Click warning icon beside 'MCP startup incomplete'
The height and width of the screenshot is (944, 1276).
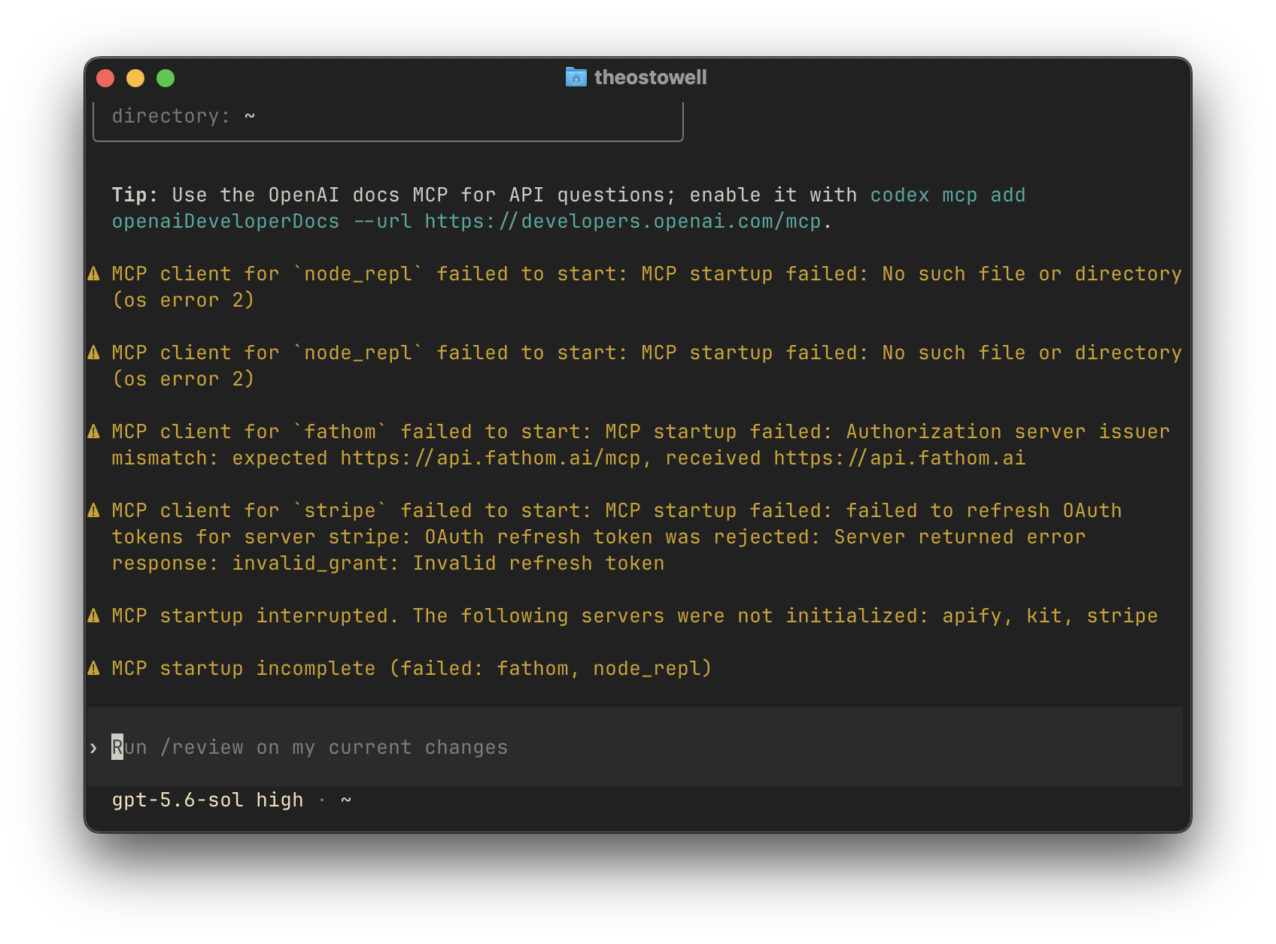(94, 668)
